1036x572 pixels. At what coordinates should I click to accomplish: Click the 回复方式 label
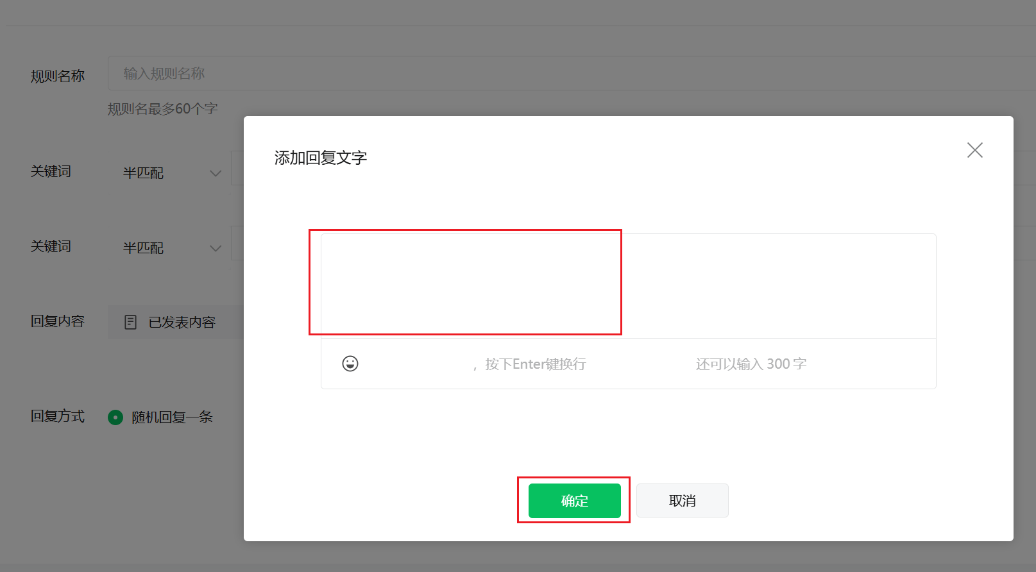click(58, 416)
